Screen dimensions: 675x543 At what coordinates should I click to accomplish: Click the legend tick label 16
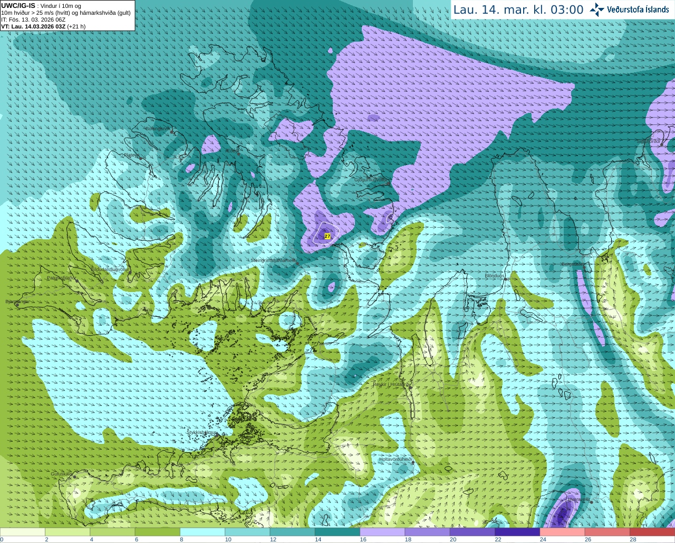tap(363, 539)
